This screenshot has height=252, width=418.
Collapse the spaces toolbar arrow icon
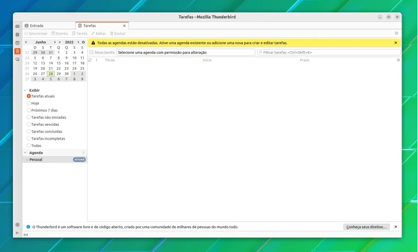pyautogui.click(x=17, y=233)
